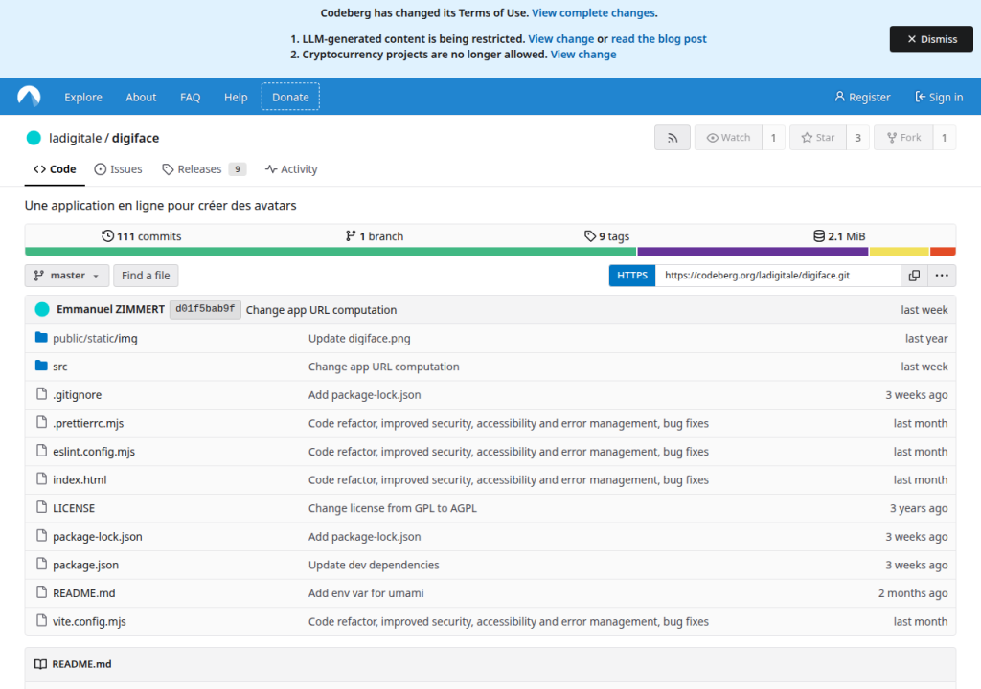Click the Donate button in navbar
This screenshot has height=689, width=981.
tap(290, 97)
